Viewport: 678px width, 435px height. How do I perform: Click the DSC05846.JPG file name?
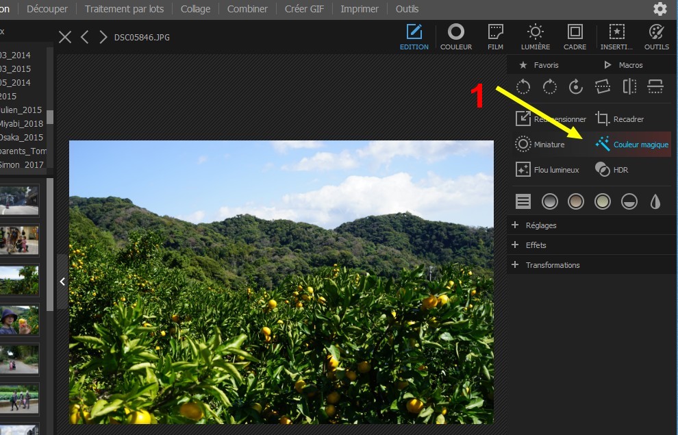142,37
